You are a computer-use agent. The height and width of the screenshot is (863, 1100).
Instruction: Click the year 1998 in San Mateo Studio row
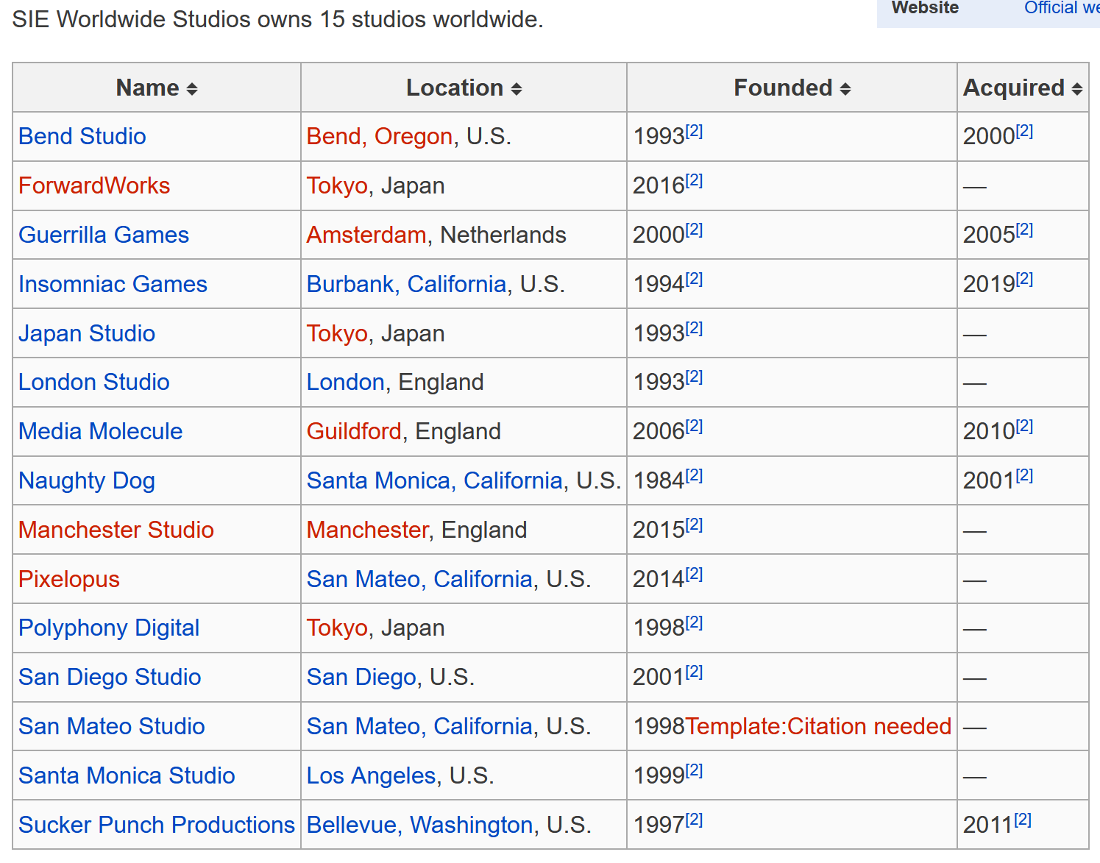tap(659, 726)
